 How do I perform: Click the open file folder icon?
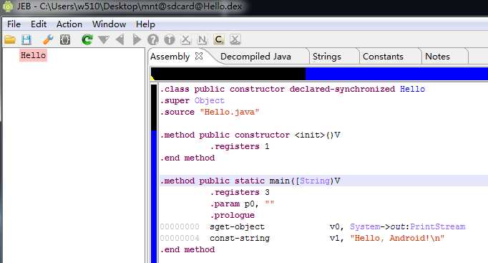pyautogui.click(x=10, y=39)
